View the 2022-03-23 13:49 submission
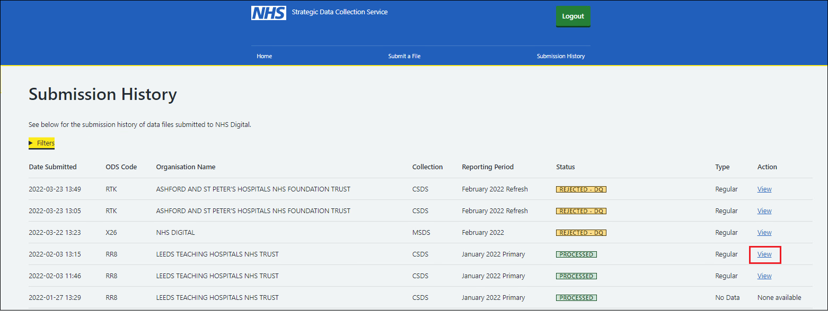Image resolution: width=828 pixels, height=311 pixels. (764, 189)
